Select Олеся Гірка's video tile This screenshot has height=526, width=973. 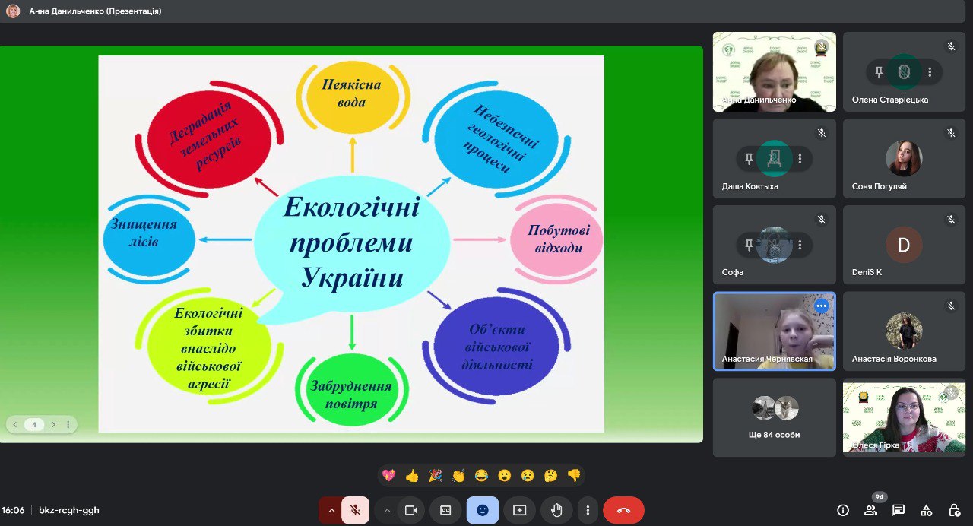click(904, 417)
